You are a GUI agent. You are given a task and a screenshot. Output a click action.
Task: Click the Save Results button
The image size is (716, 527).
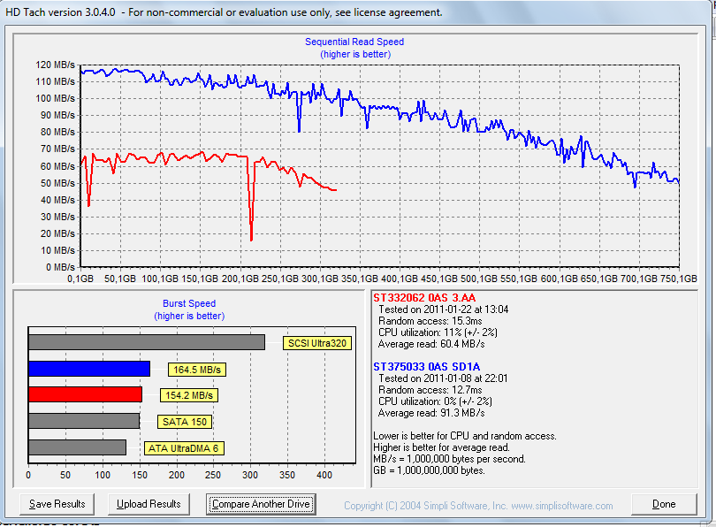tap(57, 504)
